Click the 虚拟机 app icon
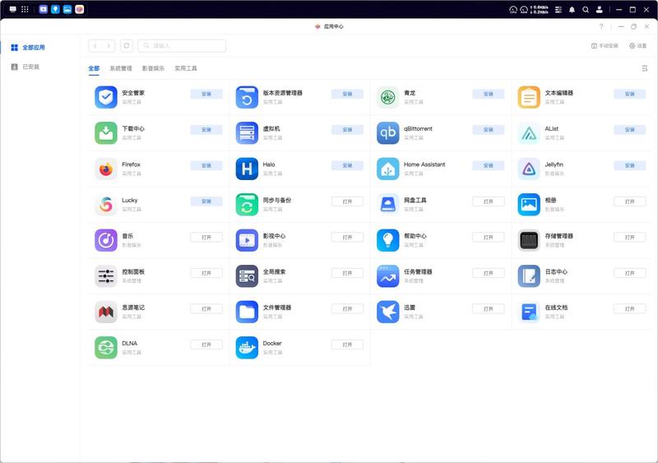Viewport: 658px width, 463px height. [x=247, y=133]
